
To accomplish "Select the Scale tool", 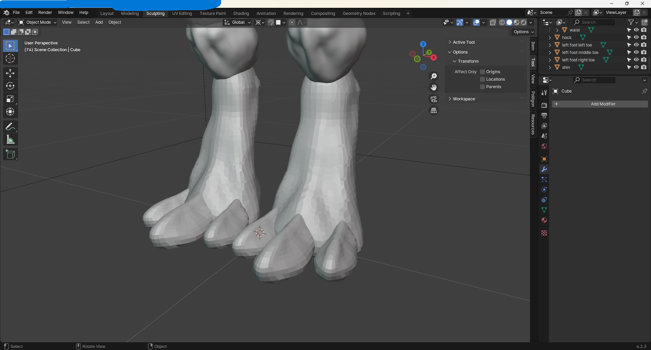I will [10, 99].
